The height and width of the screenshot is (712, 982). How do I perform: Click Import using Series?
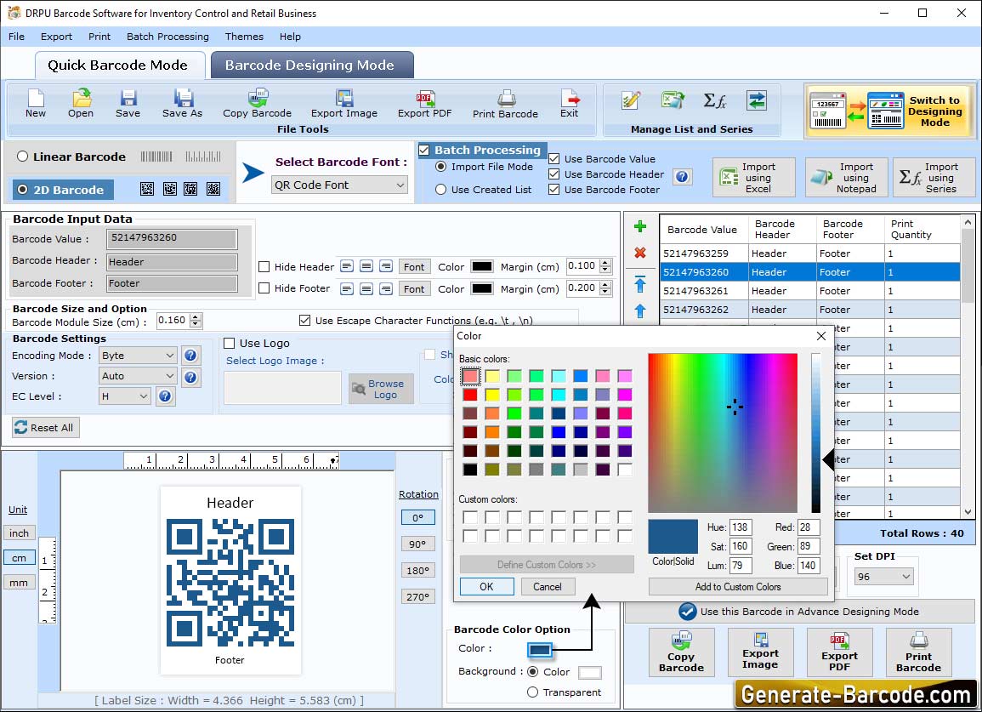(934, 178)
